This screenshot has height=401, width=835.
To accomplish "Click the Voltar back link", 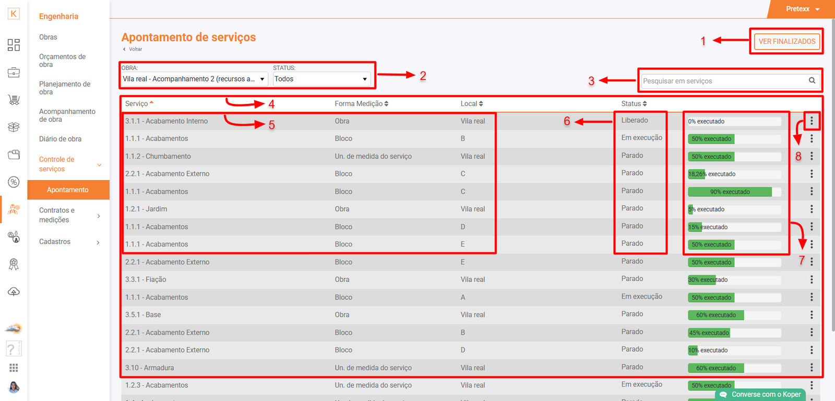I will click(x=135, y=49).
